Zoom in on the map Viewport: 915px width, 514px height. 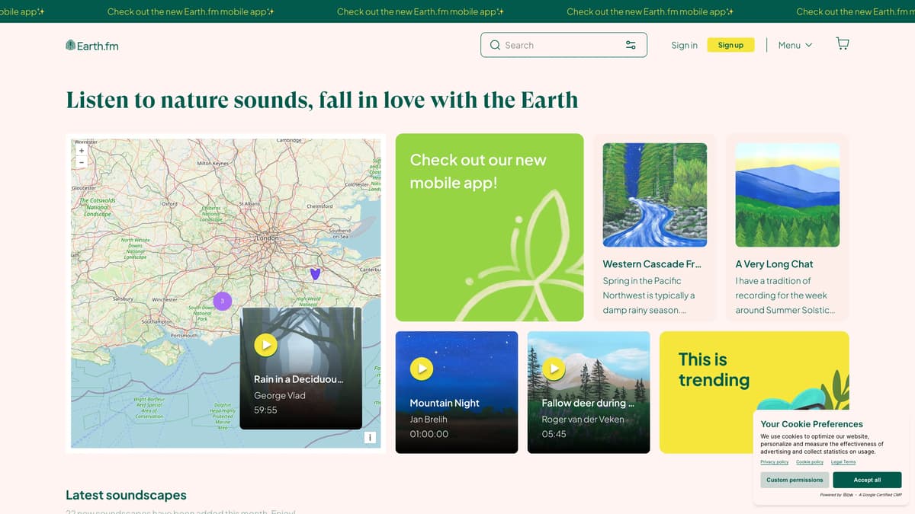pos(82,150)
